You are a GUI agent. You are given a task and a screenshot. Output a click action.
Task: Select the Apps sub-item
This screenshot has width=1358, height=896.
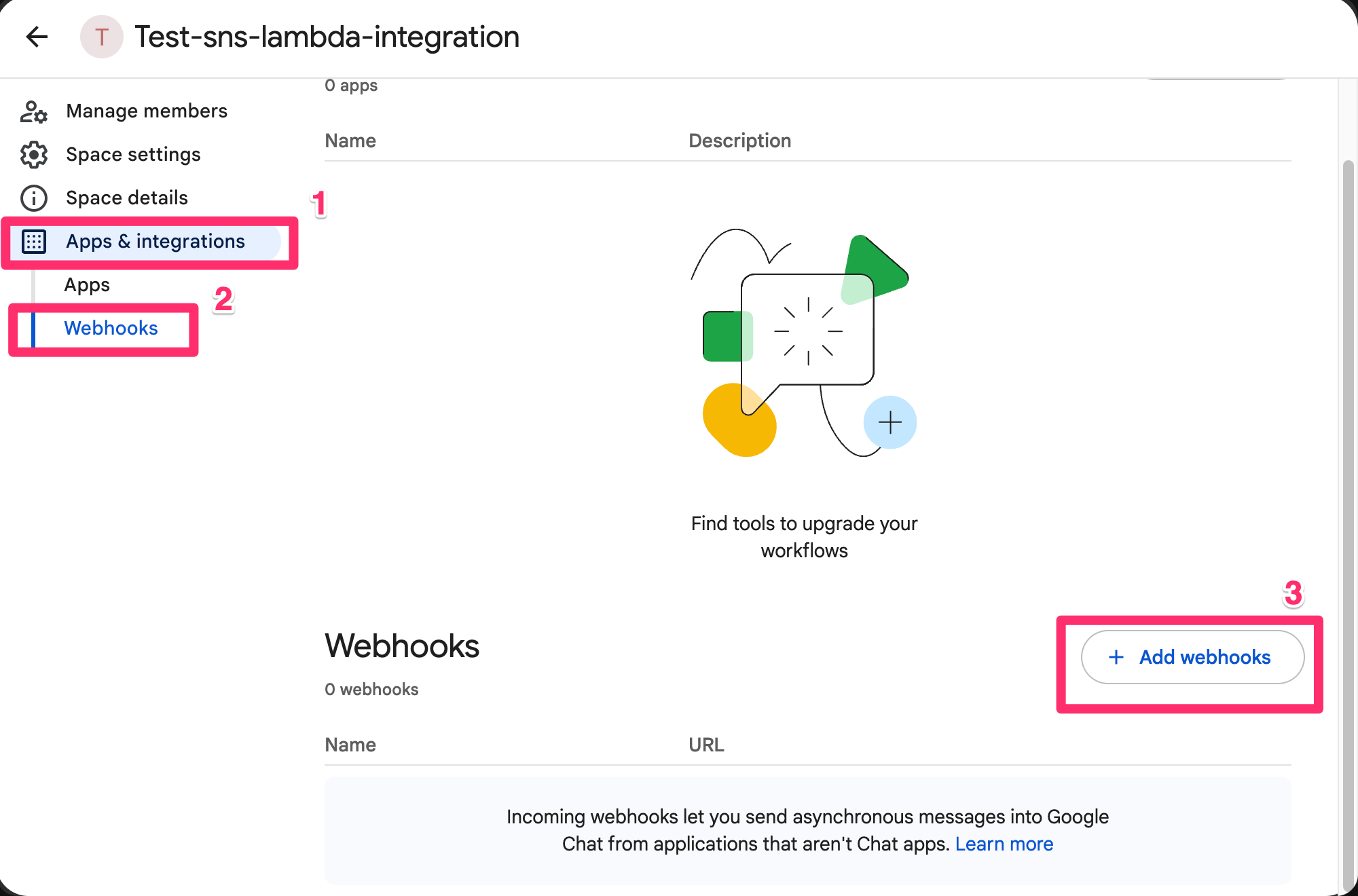tap(87, 285)
